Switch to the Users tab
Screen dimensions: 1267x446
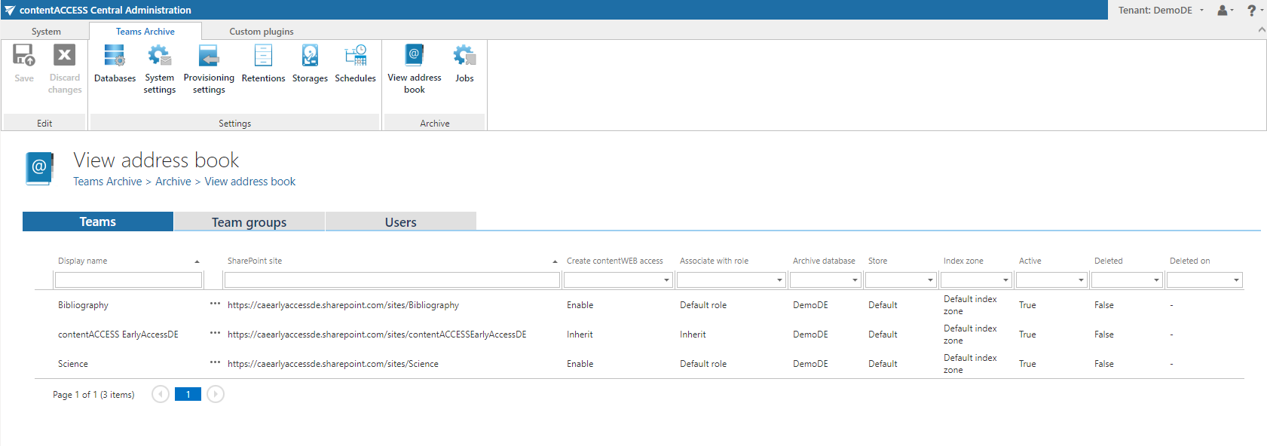(x=400, y=222)
